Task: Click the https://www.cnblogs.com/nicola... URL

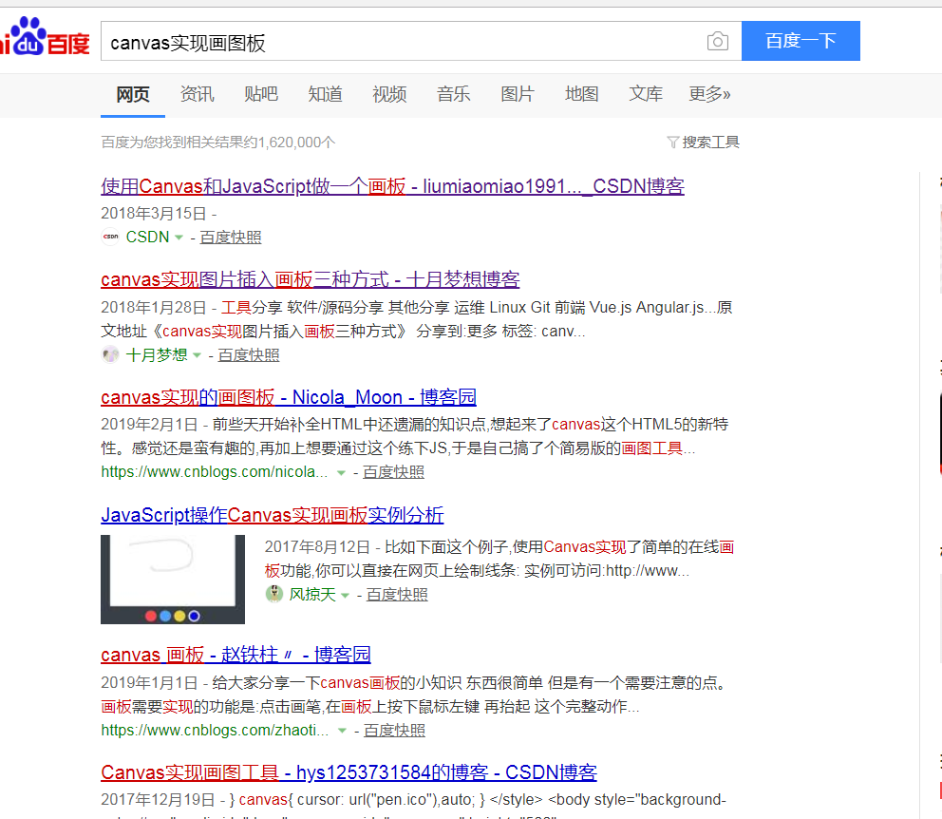Action: 215,472
